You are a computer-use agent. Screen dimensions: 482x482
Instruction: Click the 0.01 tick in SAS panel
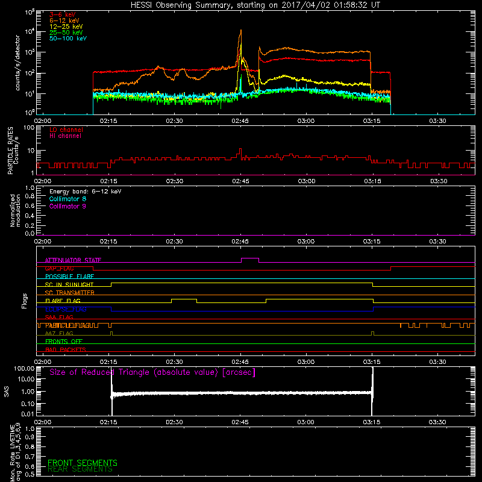pos(28,414)
